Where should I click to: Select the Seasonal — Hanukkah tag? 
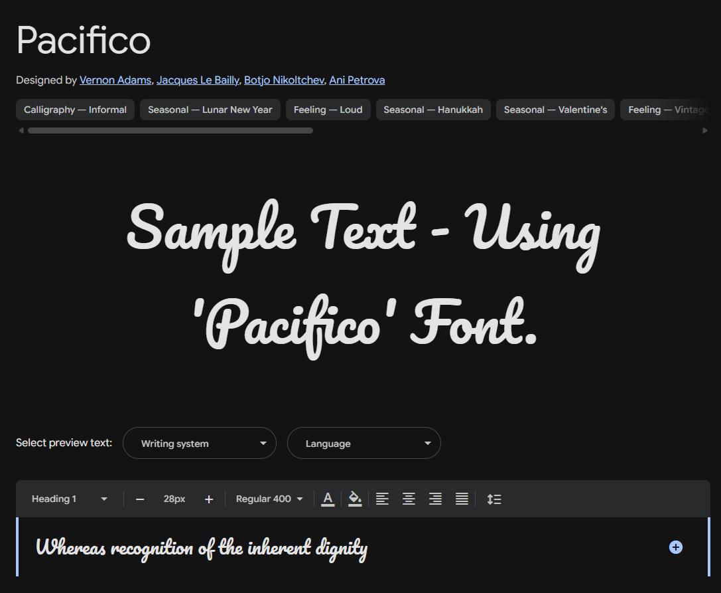(x=433, y=110)
